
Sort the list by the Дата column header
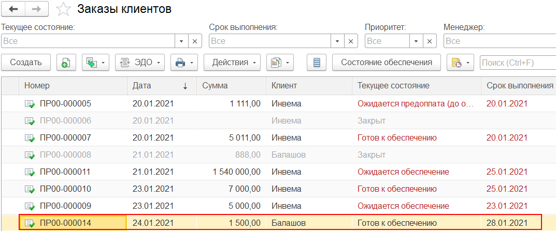click(161, 86)
